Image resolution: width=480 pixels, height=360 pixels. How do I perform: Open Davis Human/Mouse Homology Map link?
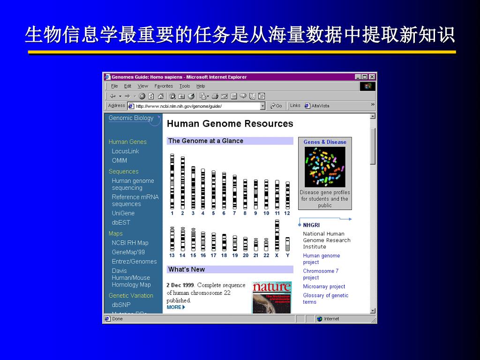point(131,277)
